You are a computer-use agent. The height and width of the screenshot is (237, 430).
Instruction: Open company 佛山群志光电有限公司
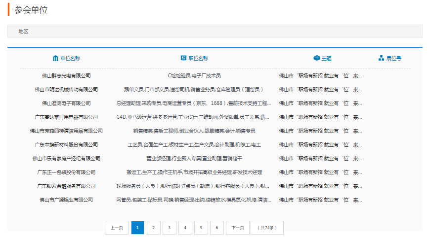[x=66, y=76]
